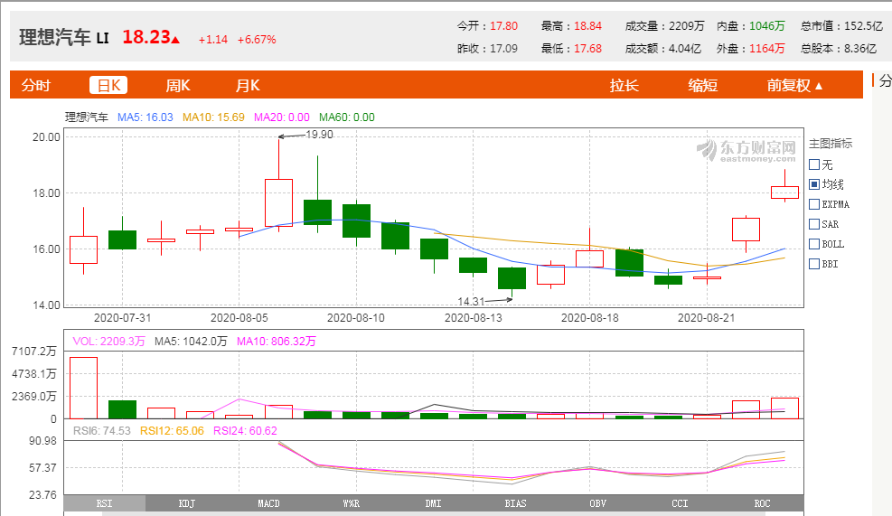Image resolution: width=892 pixels, height=516 pixels.
Task: Turn on the BOLL indicator checkbox
Action: (814, 244)
